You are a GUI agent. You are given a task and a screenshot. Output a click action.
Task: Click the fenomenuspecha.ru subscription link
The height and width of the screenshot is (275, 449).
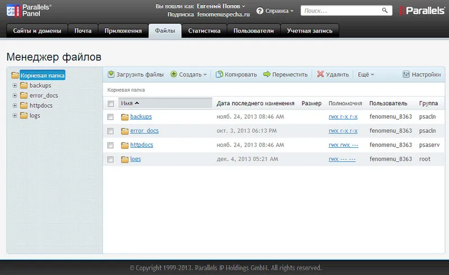click(x=223, y=15)
